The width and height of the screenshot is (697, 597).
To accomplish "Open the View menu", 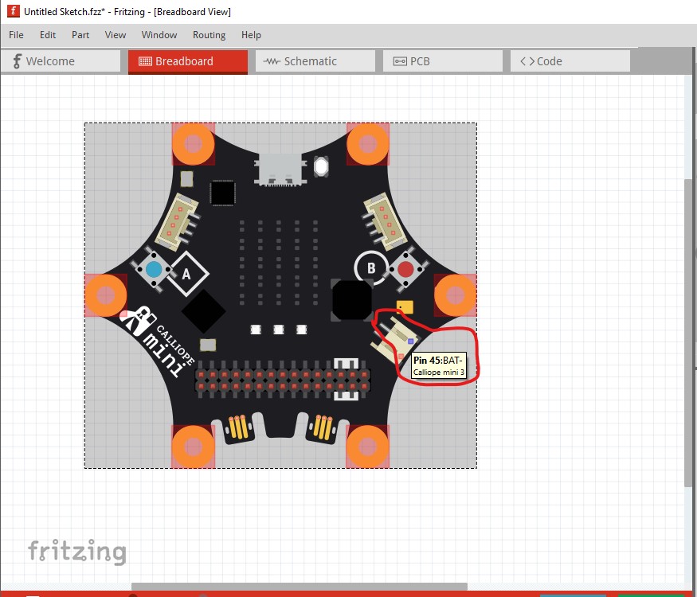I will [116, 35].
